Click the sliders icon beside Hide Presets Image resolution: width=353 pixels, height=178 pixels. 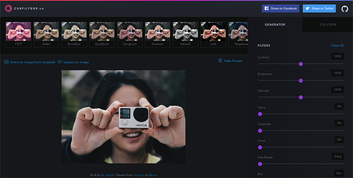click(220, 61)
